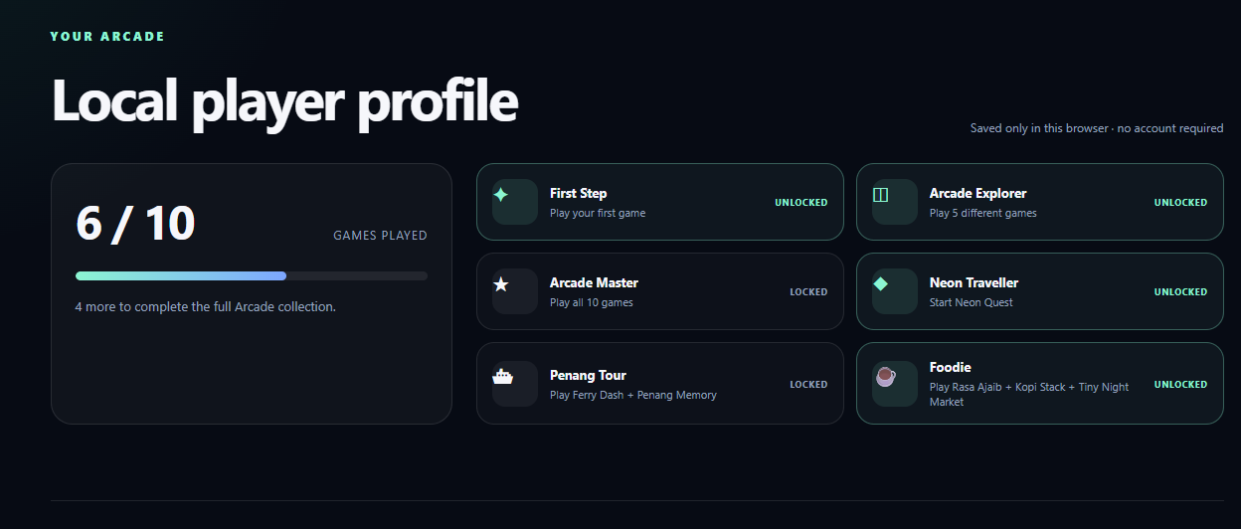Click 'Play 5 different games' description
This screenshot has width=1241, height=529.
[x=982, y=213]
